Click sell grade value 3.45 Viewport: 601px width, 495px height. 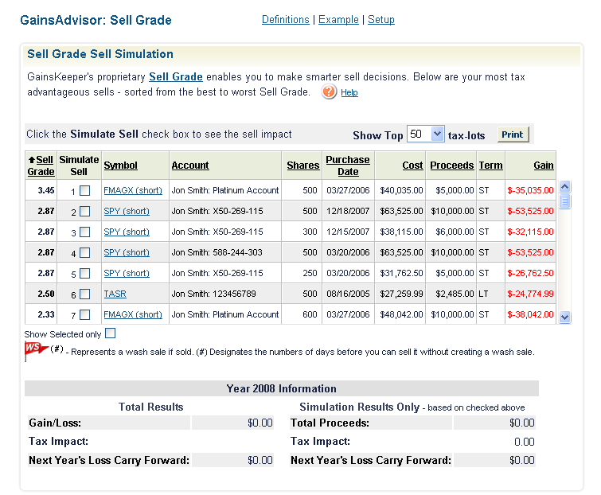[46, 190]
